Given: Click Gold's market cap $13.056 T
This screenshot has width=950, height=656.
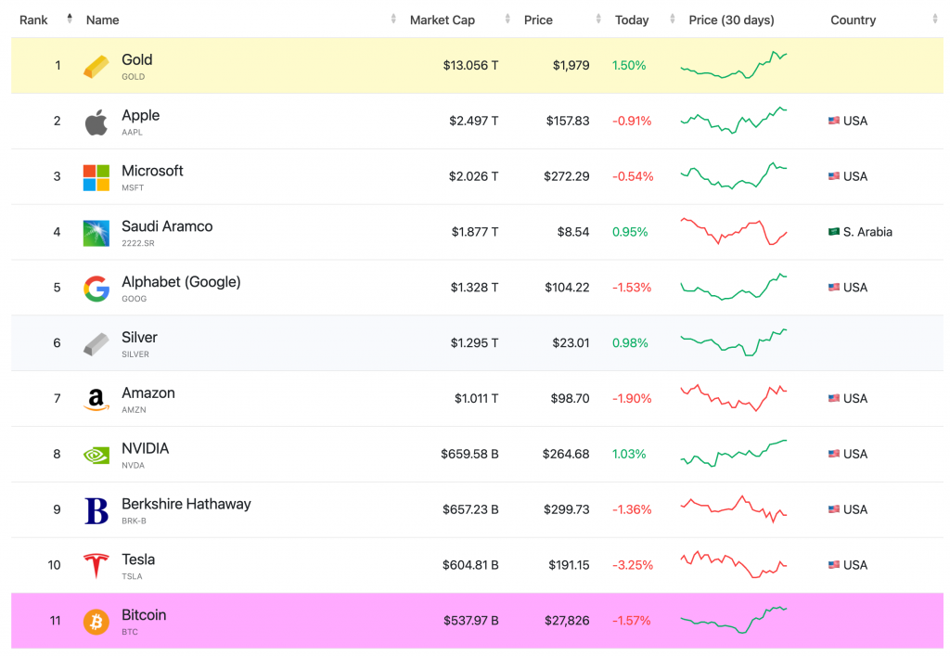Looking at the screenshot, I should coord(470,66).
